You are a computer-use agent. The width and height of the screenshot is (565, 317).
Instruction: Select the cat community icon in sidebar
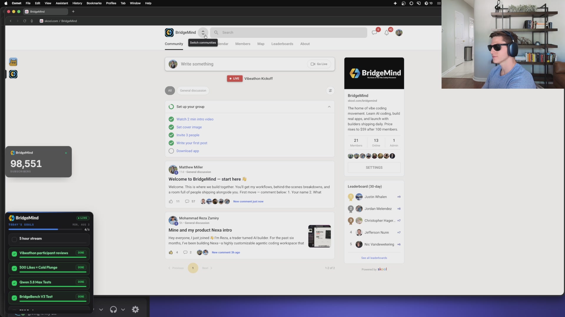[x=13, y=62]
